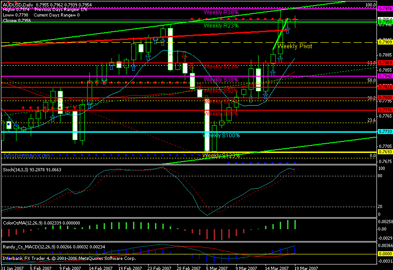Select the yellow 0.7909 pivot price tag
The image size is (393, 270).
point(384,42)
